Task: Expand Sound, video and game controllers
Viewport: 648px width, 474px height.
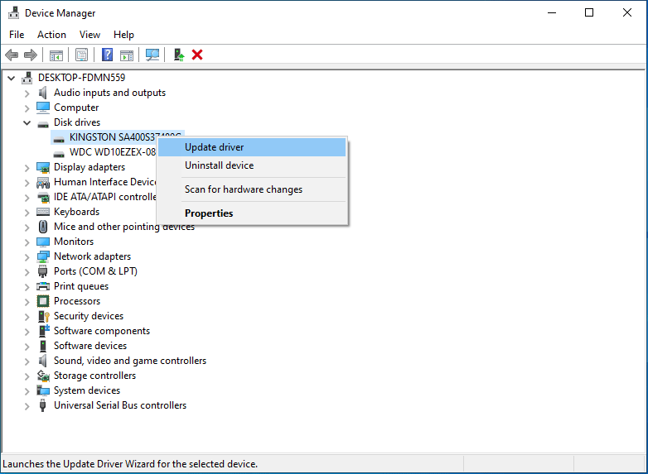Action: coord(27,361)
